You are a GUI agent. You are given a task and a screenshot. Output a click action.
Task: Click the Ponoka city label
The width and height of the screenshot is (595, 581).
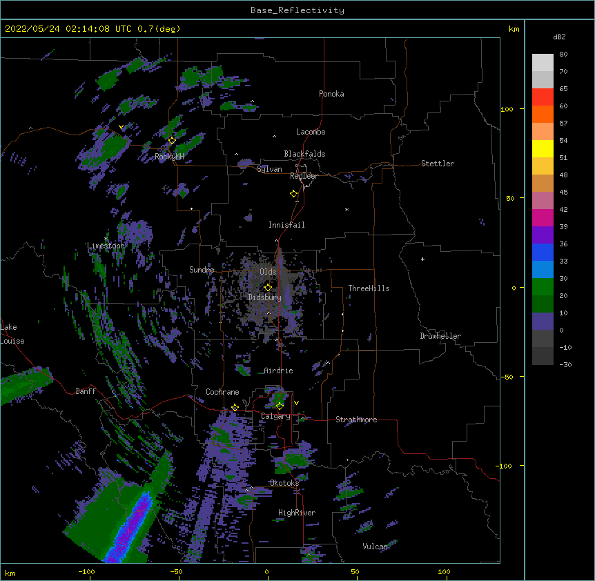click(331, 94)
